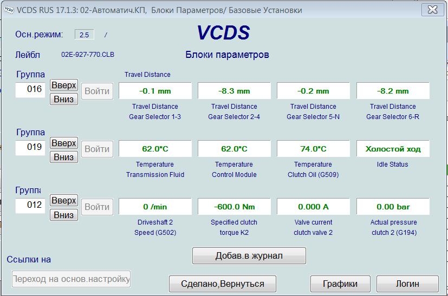Select the -0.2 mm value field
This screenshot has height=296, width=448.
(314, 91)
